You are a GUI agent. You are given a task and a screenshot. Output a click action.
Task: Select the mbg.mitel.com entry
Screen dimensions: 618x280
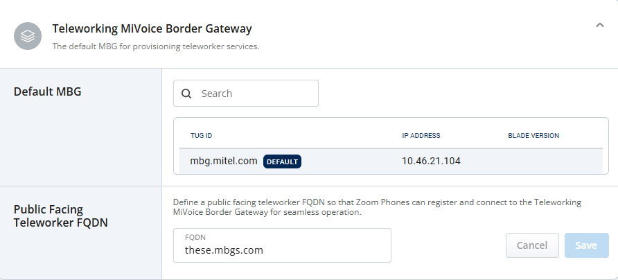coord(224,161)
